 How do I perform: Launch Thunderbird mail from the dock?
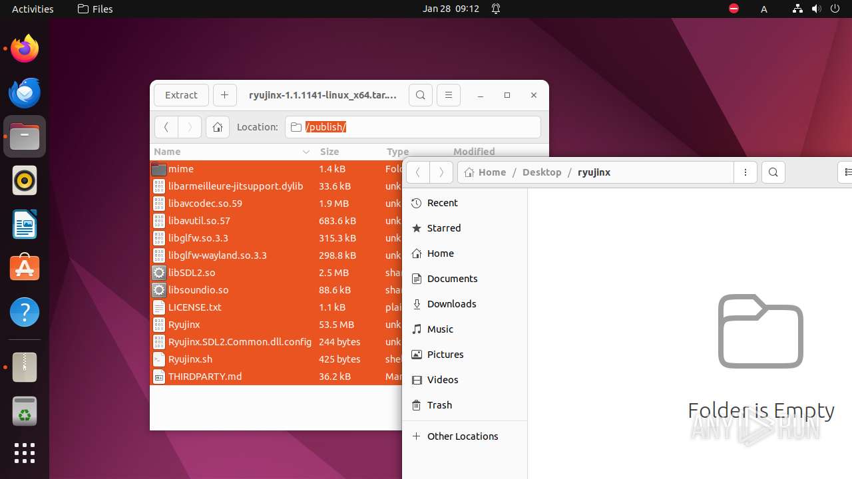point(25,92)
